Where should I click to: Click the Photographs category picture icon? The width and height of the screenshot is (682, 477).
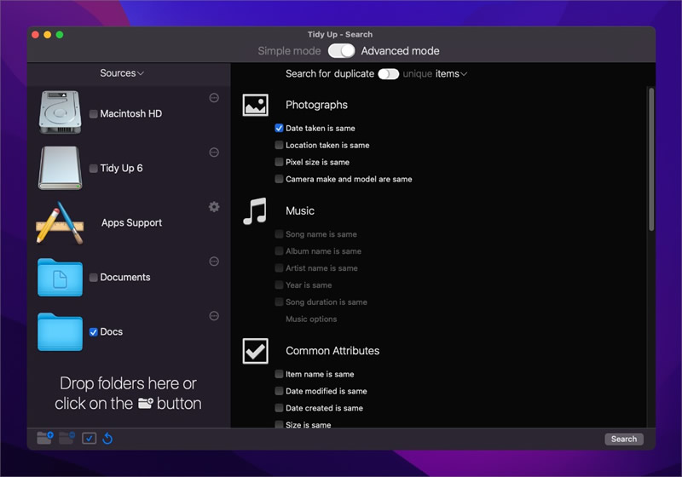255,105
